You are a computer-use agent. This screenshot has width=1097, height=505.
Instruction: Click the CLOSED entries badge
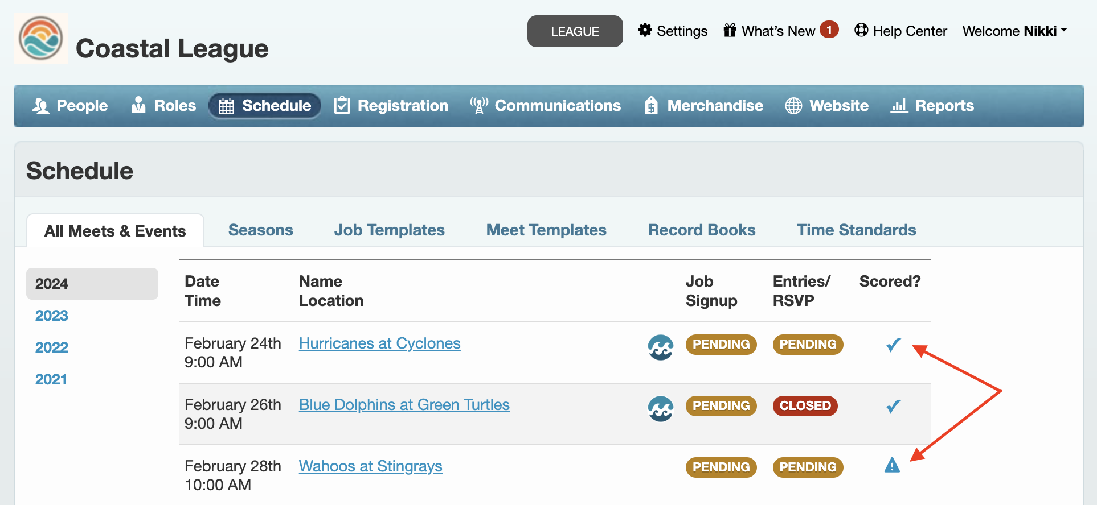pyautogui.click(x=805, y=406)
